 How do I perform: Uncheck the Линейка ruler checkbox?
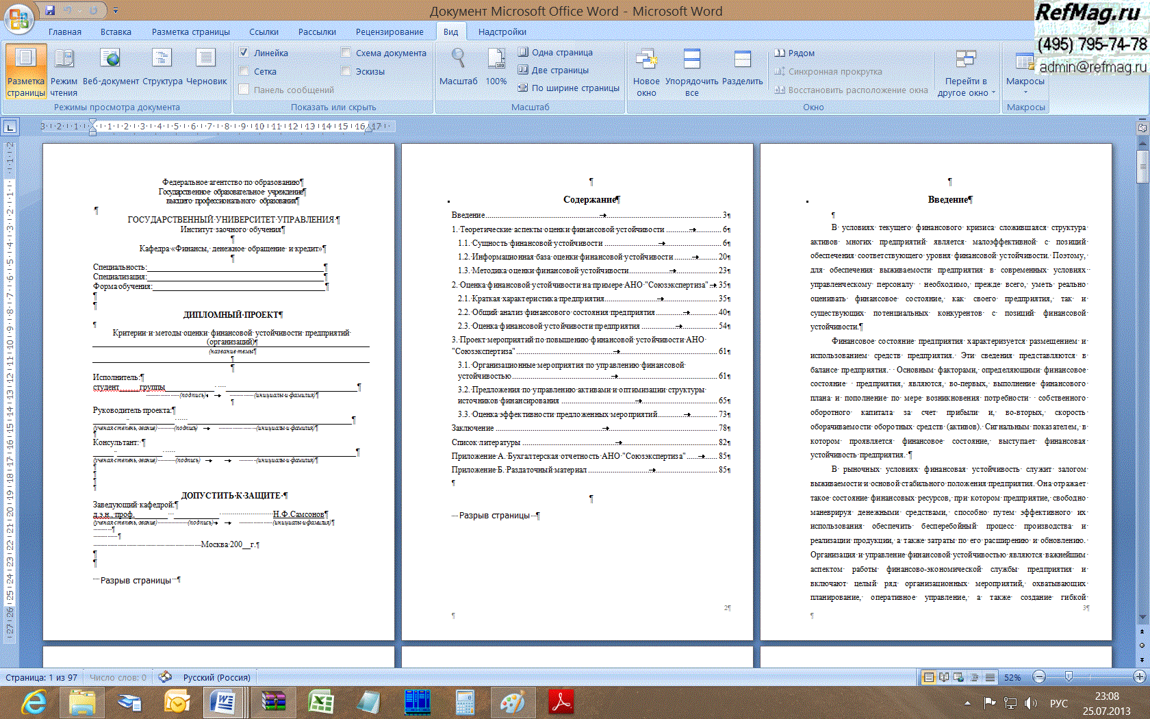tap(244, 53)
